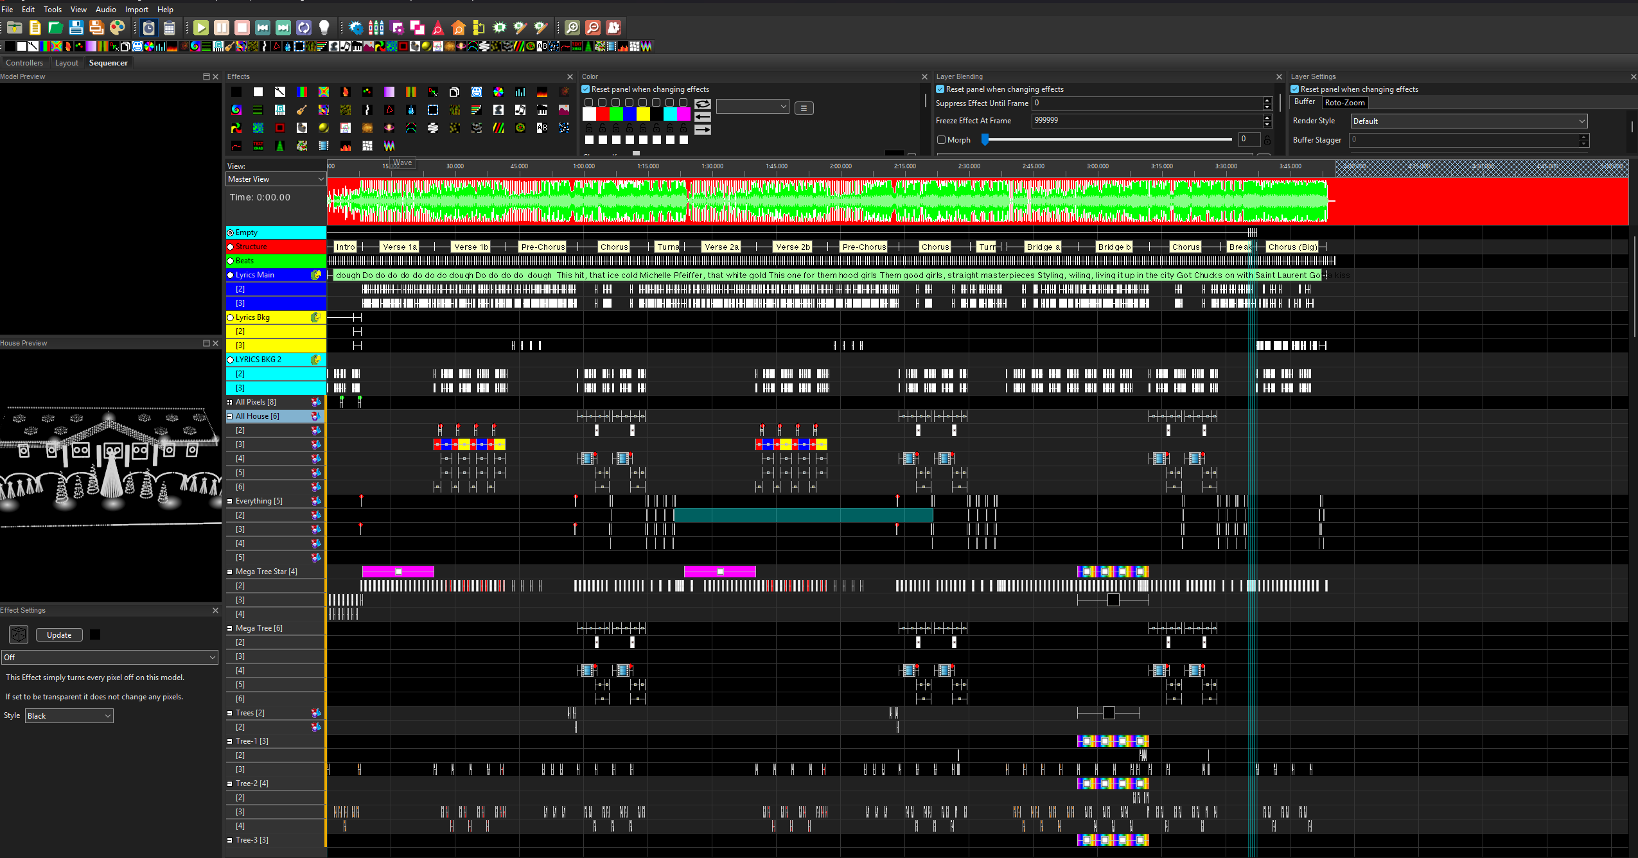Click the Update button in Effect Settings
This screenshot has height=858, width=1638.
pos(59,635)
